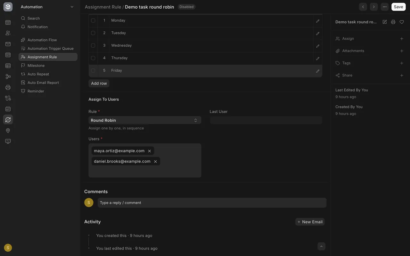410x256 pixels.
Task: Click the Assignment Rule breadcrumb link
Action: [x=103, y=7]
